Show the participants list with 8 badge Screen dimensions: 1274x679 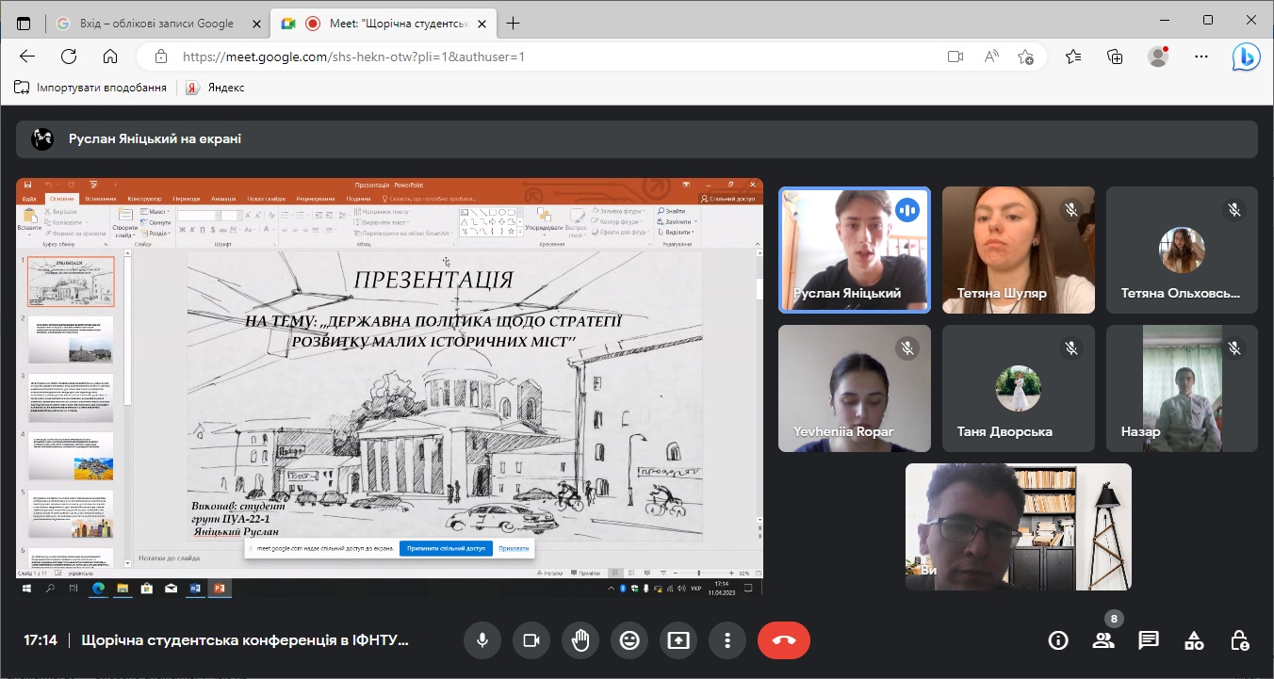[x=1102, y=640]
